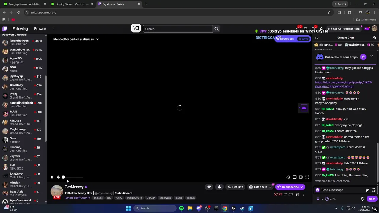Open the more options dots beside Browse
The image size is (379, 213).
point(54,29)
